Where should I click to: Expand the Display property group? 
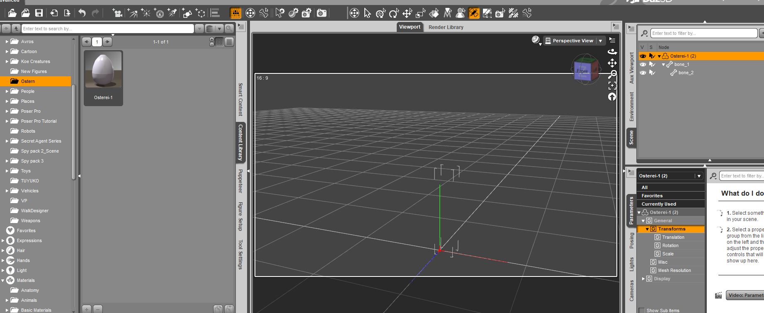coord(643,279)
